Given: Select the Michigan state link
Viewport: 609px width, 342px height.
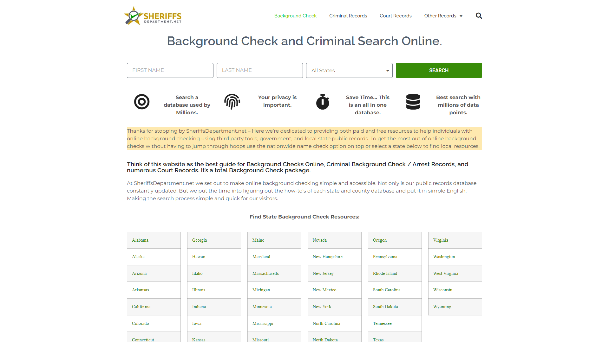Looking at the screenshot, I should pos(261,290).
